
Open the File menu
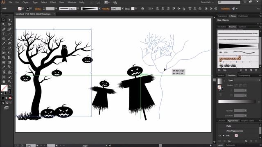click(10, 2)
